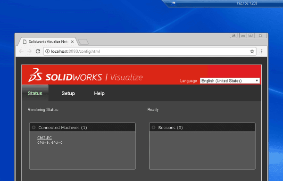Open the Chrome three-dot menu
The image size is (283, 181).
(262, 51)
